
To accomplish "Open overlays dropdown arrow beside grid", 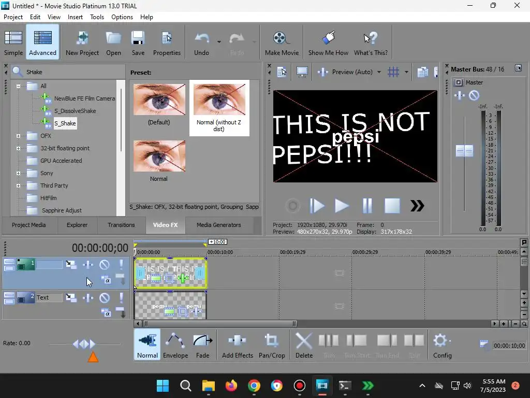I will pos(406,72).
